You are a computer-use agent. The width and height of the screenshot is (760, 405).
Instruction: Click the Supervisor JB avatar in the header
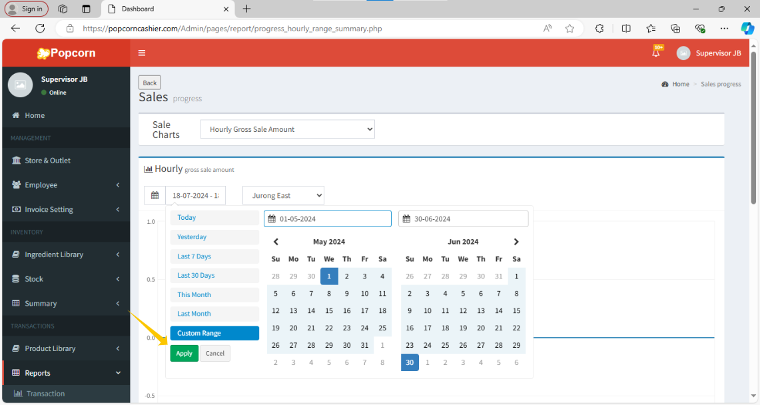tap(683, 53)
